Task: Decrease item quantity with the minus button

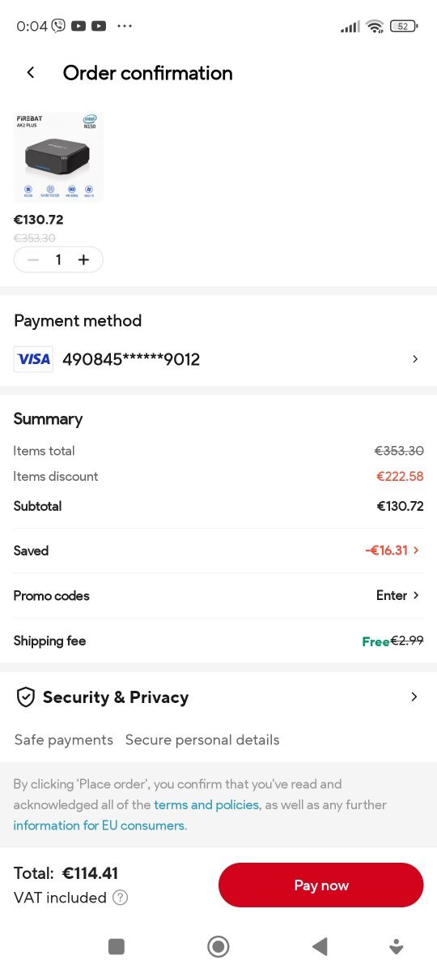Action: (x=32, y=259)
